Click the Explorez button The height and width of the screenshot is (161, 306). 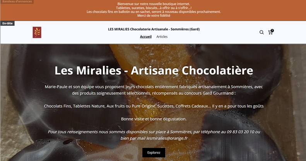[x=154, y=153]
